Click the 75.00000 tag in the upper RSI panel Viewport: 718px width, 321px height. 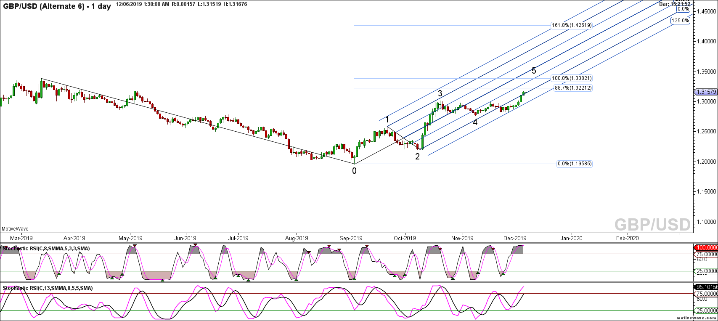click(x=705, y=254)
